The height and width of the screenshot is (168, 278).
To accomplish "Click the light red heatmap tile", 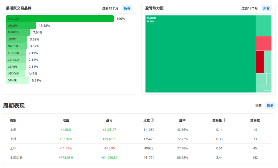I will coord(264,43).
